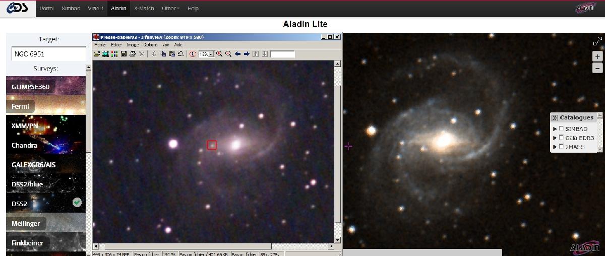Click the Paste clipboard icon
The height and width of the screenshot is (256, 605).
[x=172, y=54]
